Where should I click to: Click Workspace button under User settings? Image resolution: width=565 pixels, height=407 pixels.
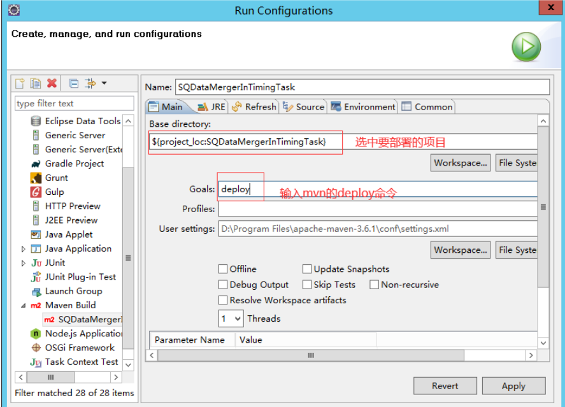(x=460, y=250)
